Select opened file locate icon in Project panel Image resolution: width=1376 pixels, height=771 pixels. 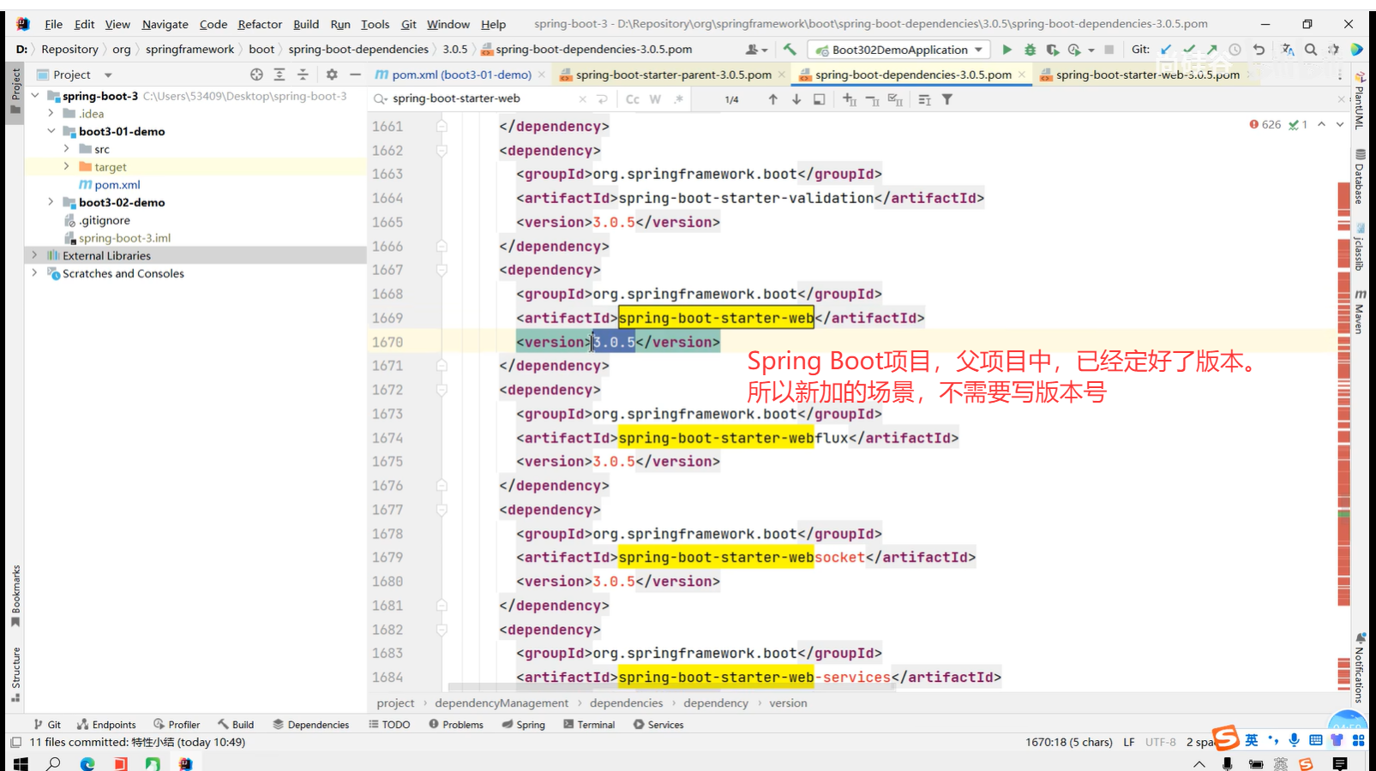pyautogui.click(x=256, y=75)
